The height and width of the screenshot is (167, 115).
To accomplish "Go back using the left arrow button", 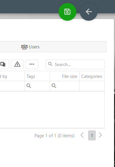I will point(89,12).
